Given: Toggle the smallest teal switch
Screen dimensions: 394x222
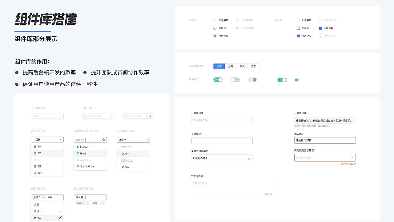Looking at the screenshot, I should tap(297, 80).
